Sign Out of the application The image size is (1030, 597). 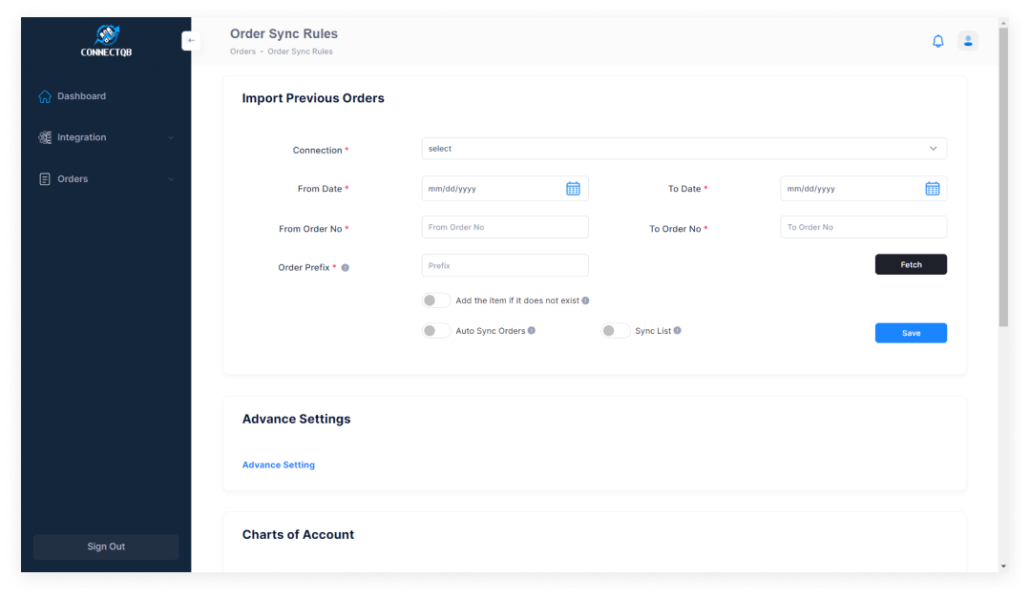point(106,546)
